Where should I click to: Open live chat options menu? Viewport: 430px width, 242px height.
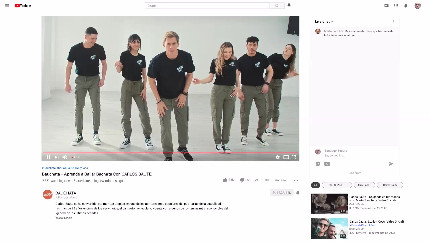[393, 22]
